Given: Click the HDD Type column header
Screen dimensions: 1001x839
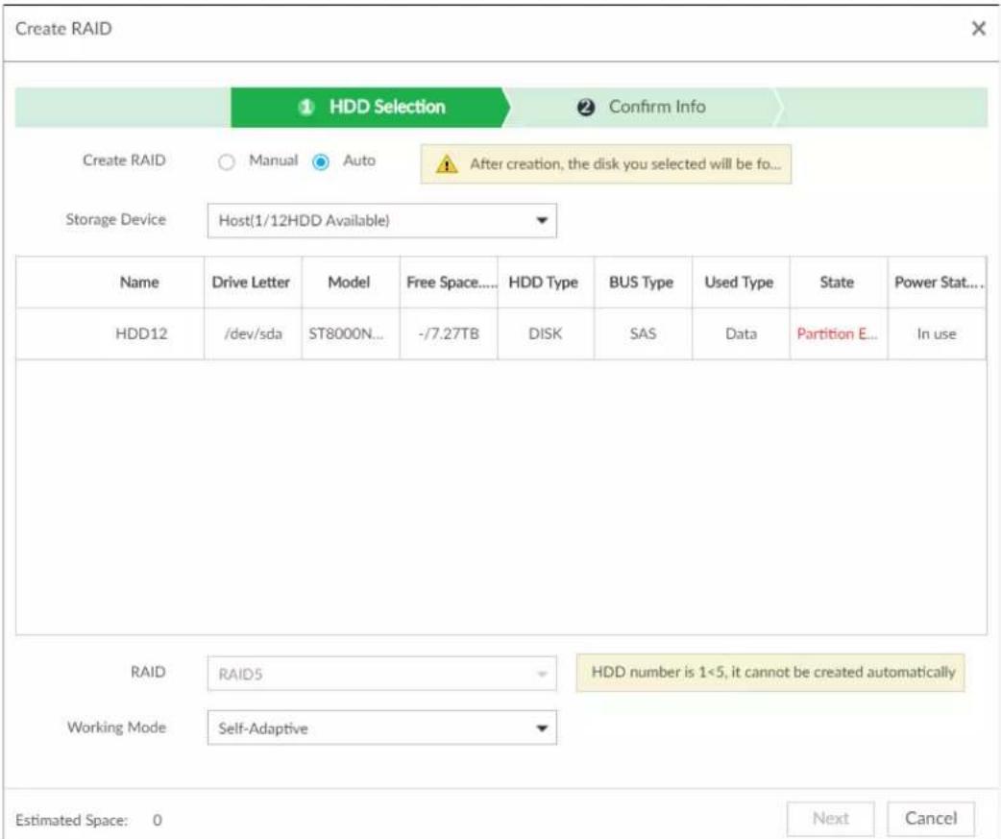Looking at the screenshot, I should (544, 283).
